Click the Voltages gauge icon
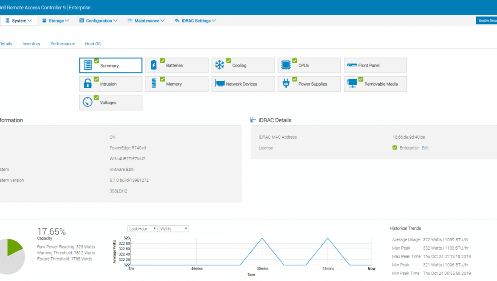 point(88,102)
